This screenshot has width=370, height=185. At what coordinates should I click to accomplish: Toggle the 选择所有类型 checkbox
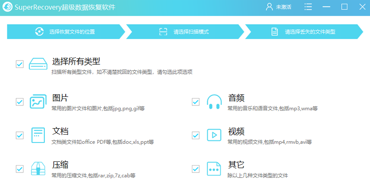19,64
